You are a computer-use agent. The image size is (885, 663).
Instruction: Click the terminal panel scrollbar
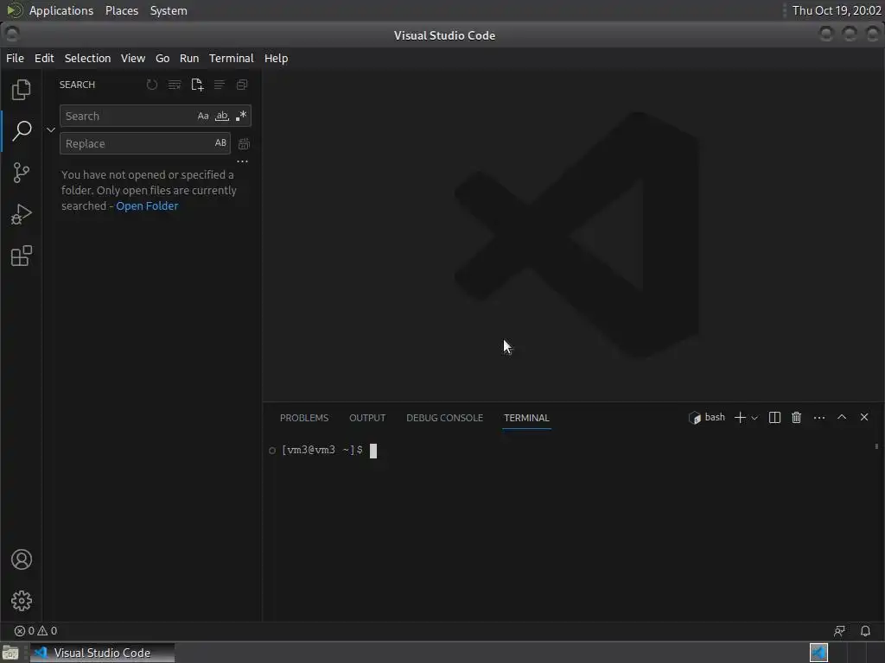click(x=876, y=446)
